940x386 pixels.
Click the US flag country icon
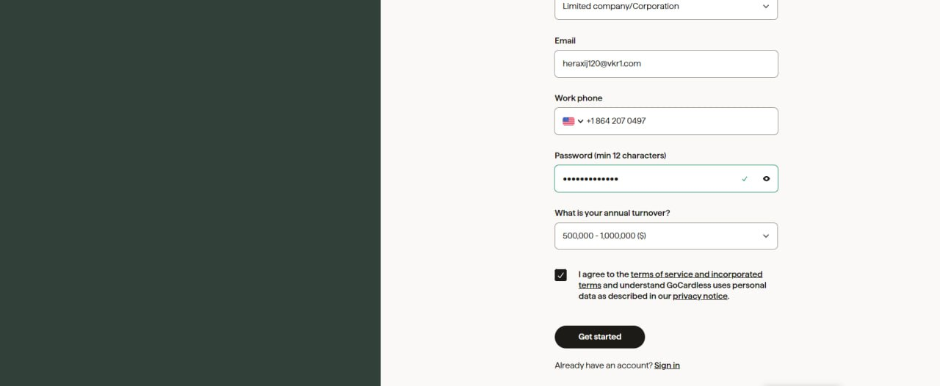[x=568, y=121]
